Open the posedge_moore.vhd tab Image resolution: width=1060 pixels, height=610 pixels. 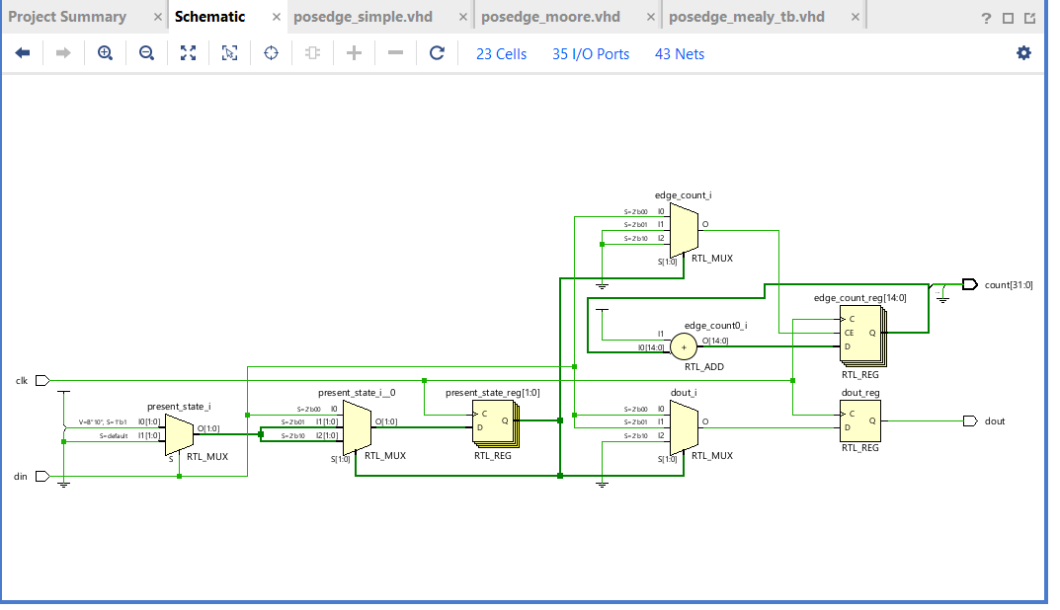[553, 16]
